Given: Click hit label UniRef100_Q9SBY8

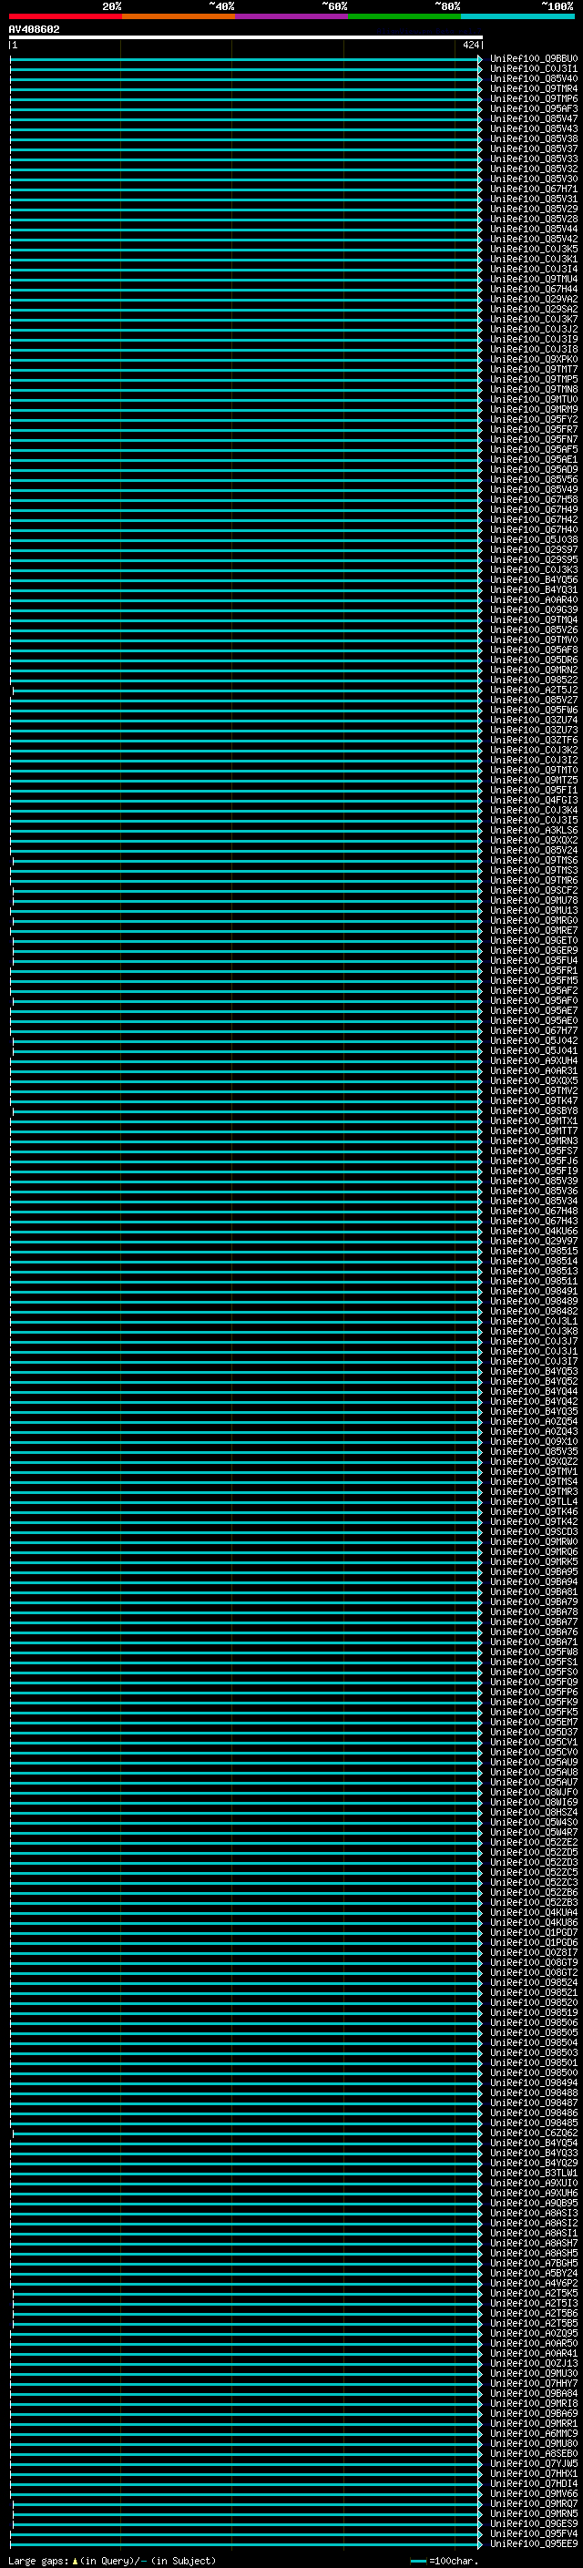Looking at the screenshot, I should pos(534,1110).
